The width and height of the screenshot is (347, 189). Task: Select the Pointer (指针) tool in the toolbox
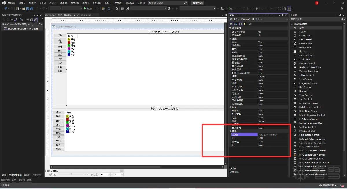pyautogui.click(x=301, y=27)
